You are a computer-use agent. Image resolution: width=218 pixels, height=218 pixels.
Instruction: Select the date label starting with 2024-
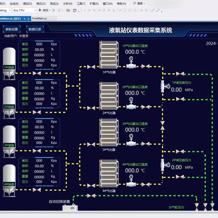point(212,44)
